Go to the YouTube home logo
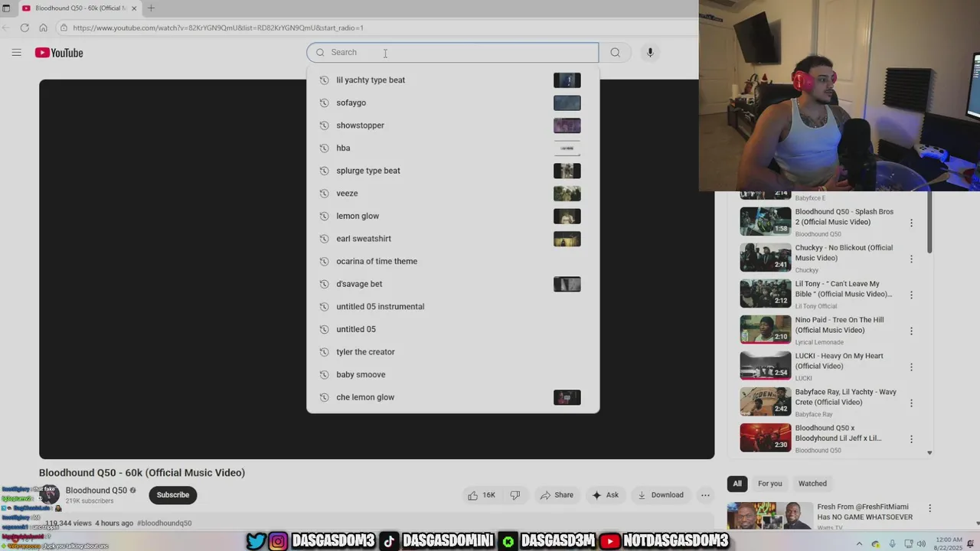980x551 pixels. tap(59, 53)
